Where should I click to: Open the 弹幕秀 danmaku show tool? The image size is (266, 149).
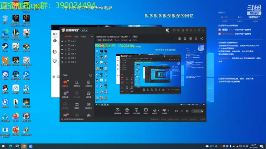77,106
